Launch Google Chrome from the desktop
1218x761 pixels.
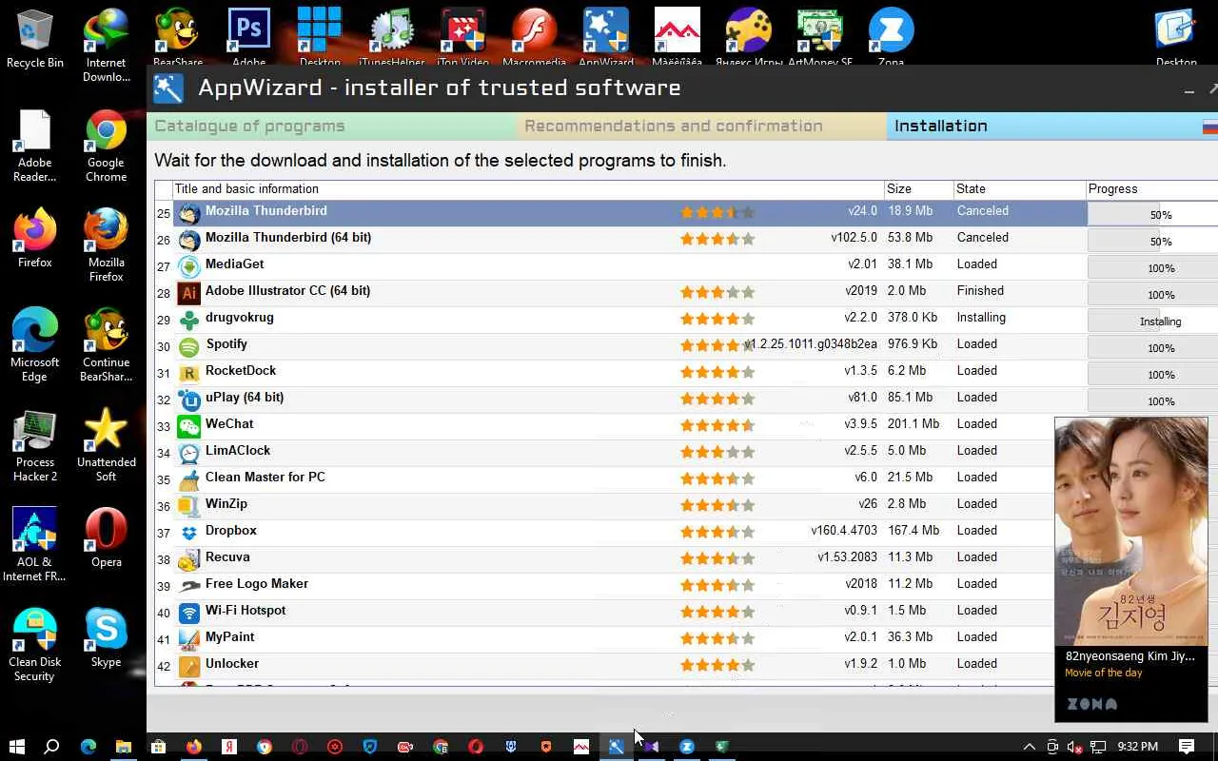pyautogui.click(x=106, y=146)
